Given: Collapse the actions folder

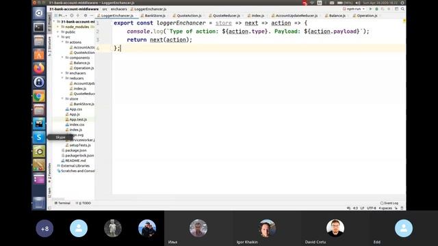Looking at the screenshot, I should pyautogui.click(x=62, y=42).
